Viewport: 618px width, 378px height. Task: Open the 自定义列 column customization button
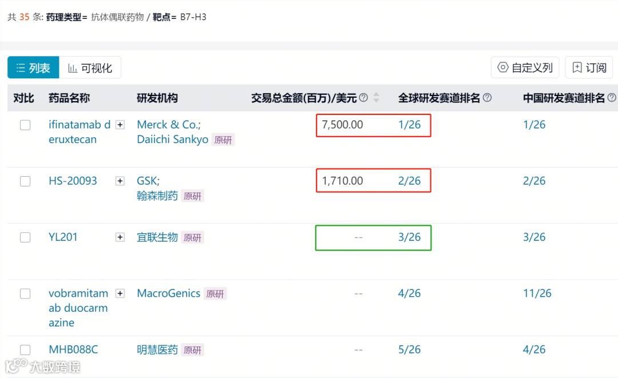(525, 67)
